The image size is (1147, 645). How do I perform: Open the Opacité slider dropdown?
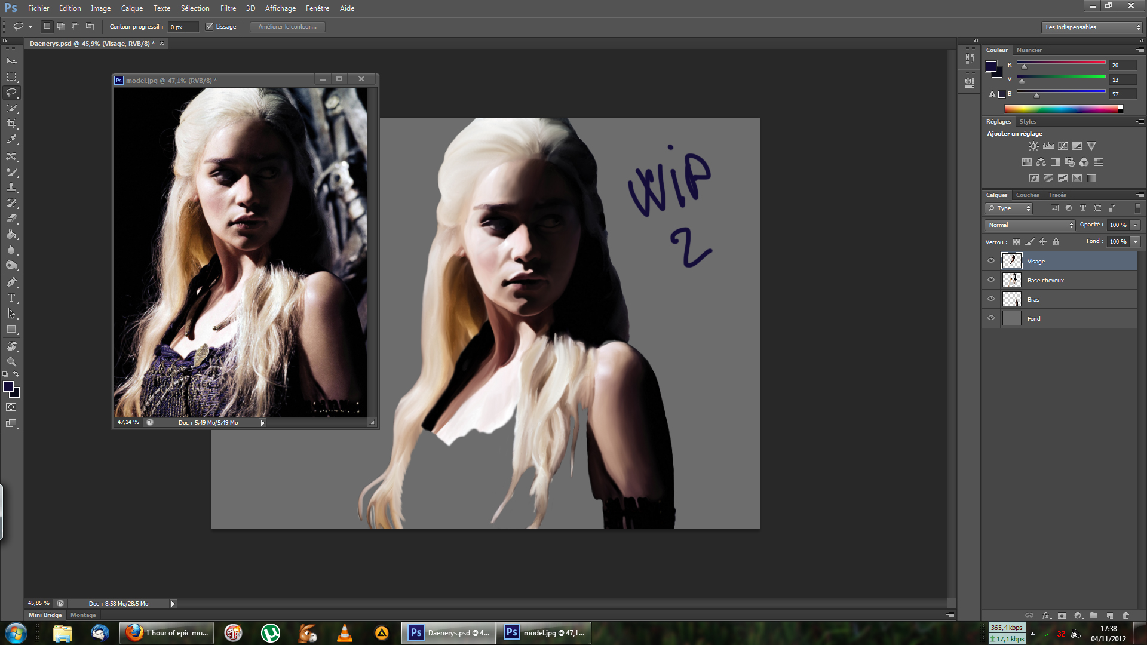click(1136, 225)
